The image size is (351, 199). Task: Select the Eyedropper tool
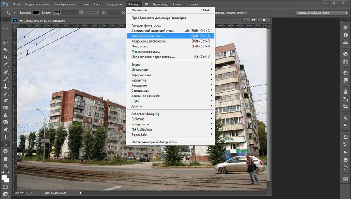point(6,64)
